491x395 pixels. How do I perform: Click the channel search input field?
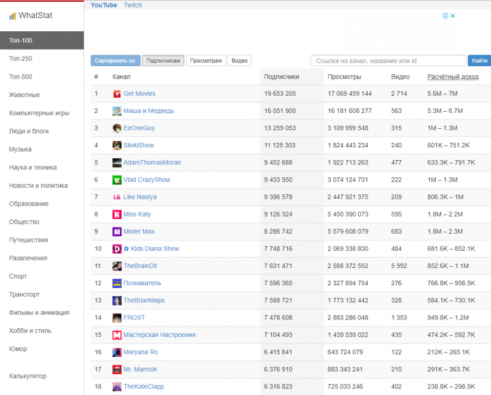(388, 61)
